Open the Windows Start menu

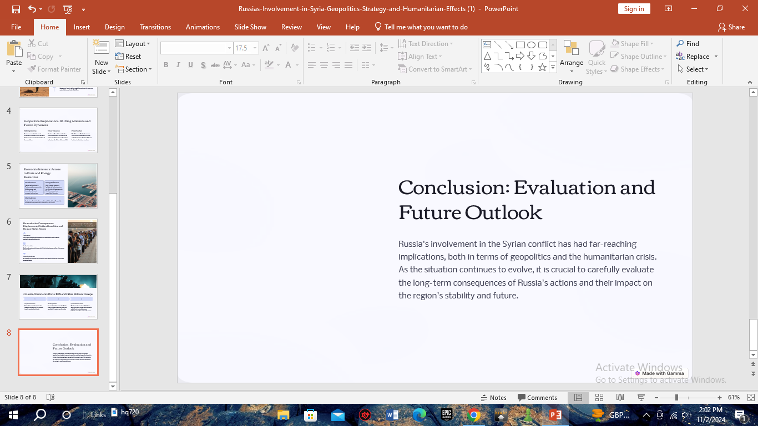point(13,415)
